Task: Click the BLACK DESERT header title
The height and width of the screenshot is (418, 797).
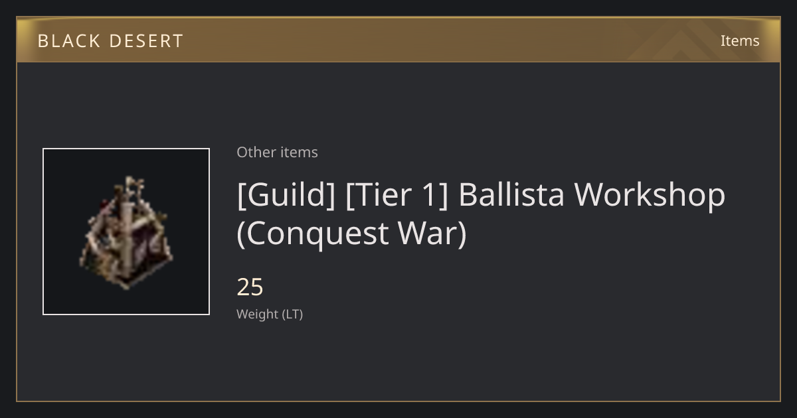Action: (x=110, y=41)
